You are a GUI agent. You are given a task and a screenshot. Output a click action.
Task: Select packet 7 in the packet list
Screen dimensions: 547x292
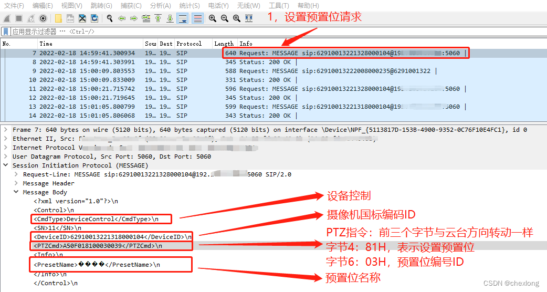[273, 53]
